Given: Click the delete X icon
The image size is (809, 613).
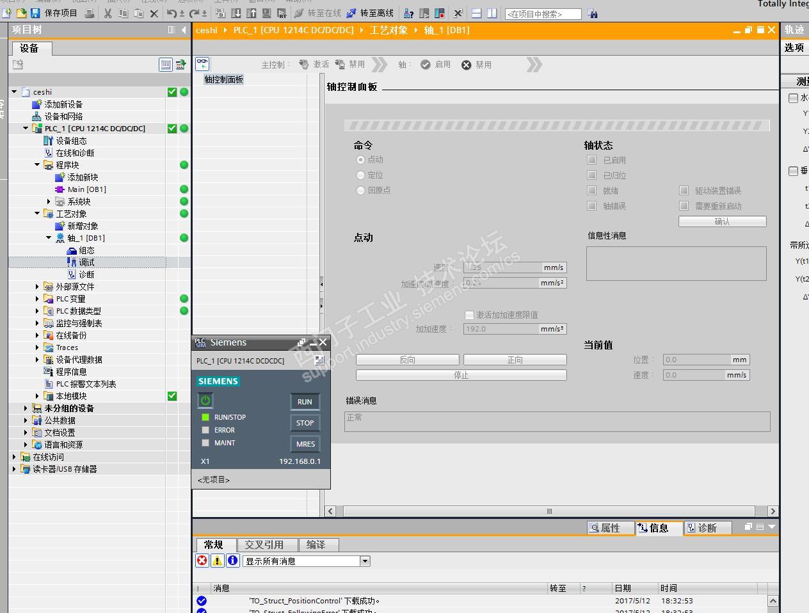Looking at the screenshot, I should click(x=154, y=13).
